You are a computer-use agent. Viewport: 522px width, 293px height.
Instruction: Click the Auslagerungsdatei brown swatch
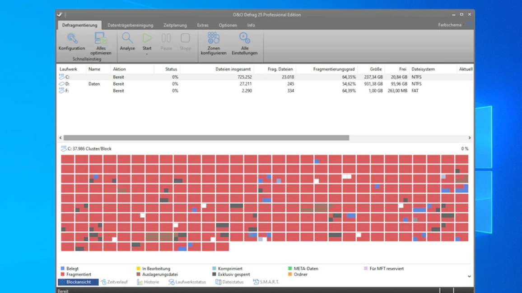tap(139, 274)
